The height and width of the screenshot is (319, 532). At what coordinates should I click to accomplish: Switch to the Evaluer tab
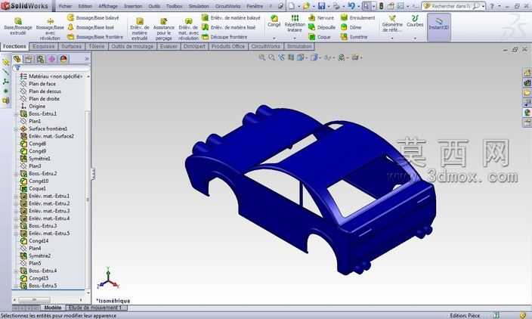pos(169,47)
